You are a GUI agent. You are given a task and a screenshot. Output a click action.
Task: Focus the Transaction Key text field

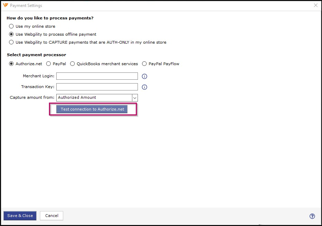click(x=97, y=87)
